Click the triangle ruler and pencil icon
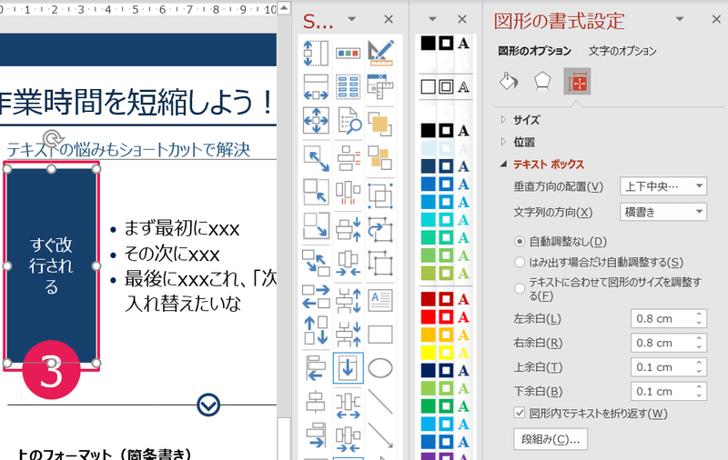728x460 pixels. point(380,53)
